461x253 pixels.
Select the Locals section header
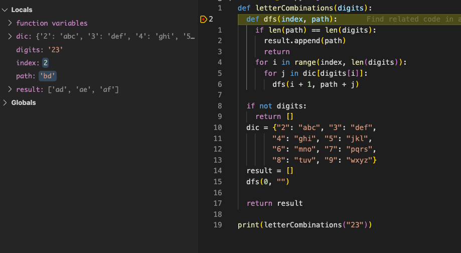coord(22,10)
